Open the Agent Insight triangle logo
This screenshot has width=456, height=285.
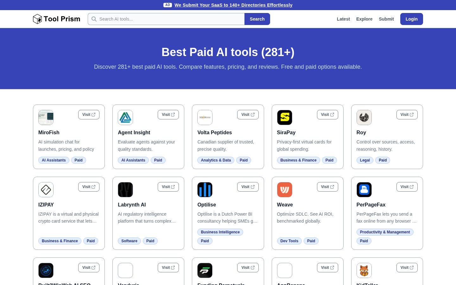tap(125, 117)
